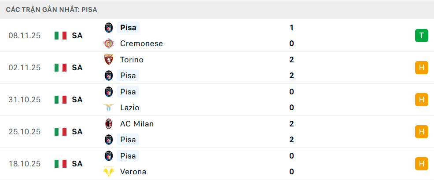Click the AC Milan club crest

108,124
